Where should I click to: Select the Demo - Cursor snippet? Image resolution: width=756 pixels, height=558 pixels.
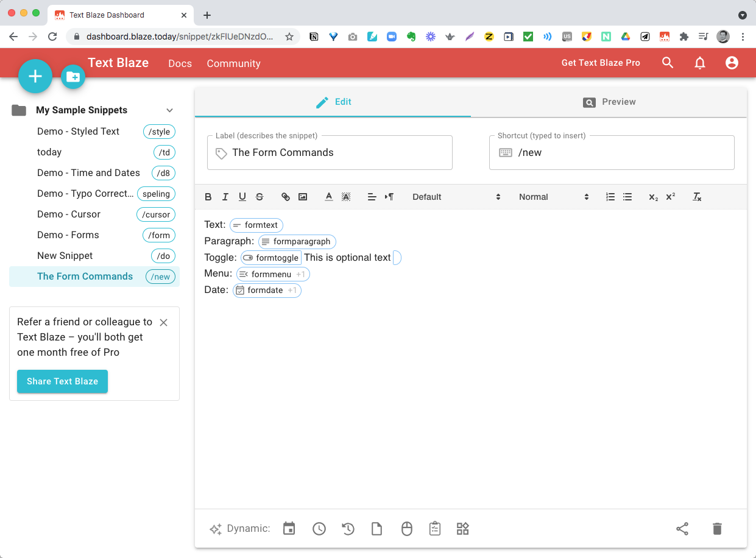click(94, 214)
